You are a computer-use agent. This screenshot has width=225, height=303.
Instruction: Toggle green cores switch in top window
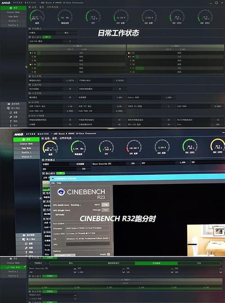tap(47, 37)
